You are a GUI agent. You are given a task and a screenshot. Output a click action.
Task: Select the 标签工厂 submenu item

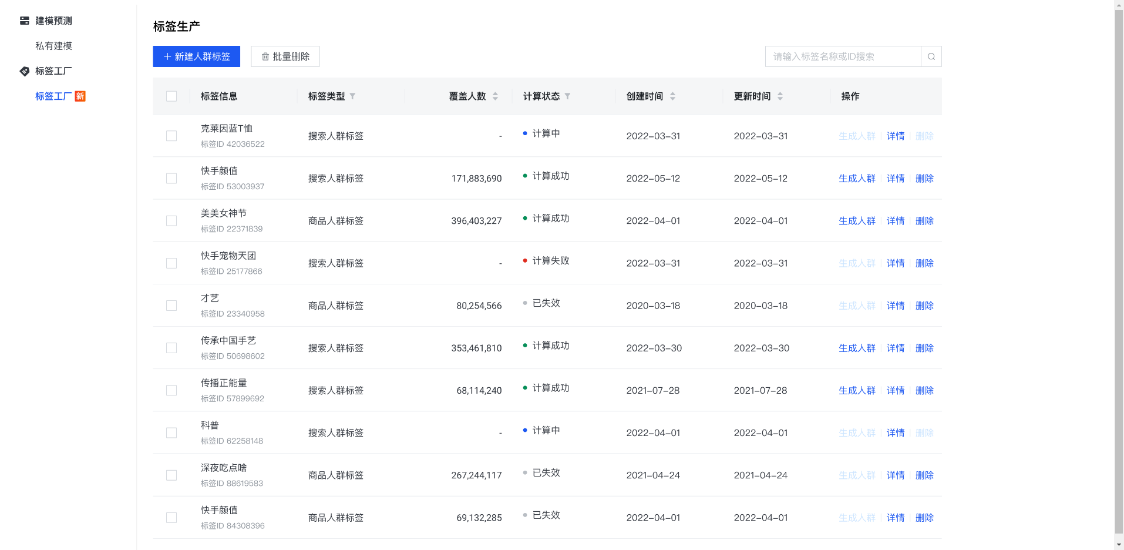(53, 96)
